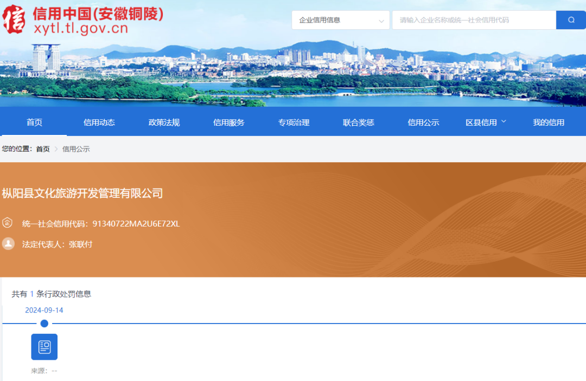Open the 信用动态 navigation tab
This screenshot has width=586, height=381.
pos(99,122)
